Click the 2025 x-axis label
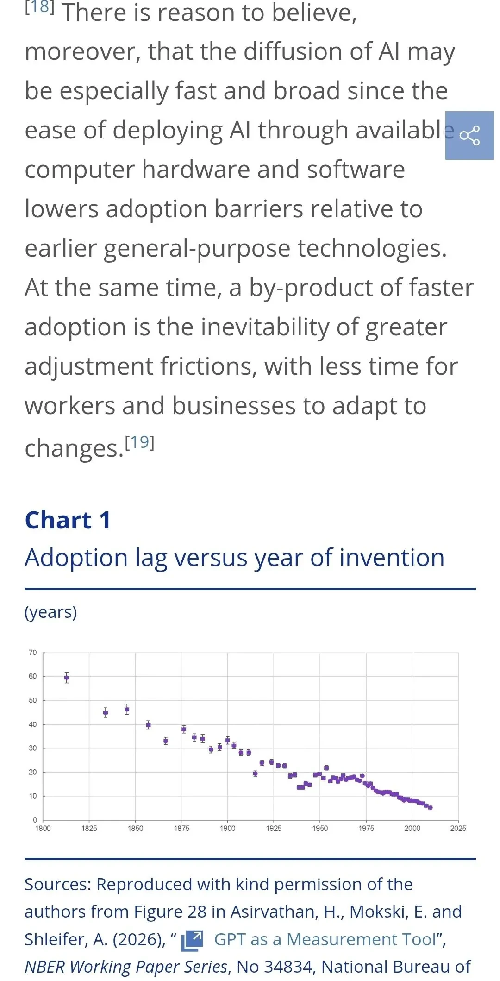This screenshot has width=500, height=981. [458, 828]
